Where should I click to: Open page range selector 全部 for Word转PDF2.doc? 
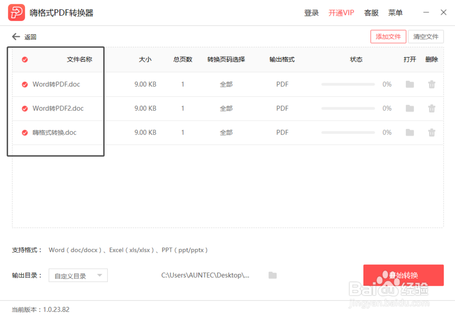tap(226, 108)
